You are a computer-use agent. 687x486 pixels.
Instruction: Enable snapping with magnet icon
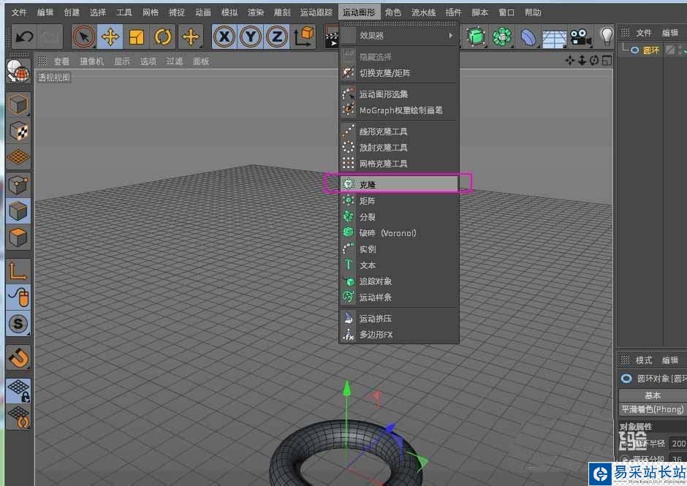pyautogui.click(x=18, y=357)
